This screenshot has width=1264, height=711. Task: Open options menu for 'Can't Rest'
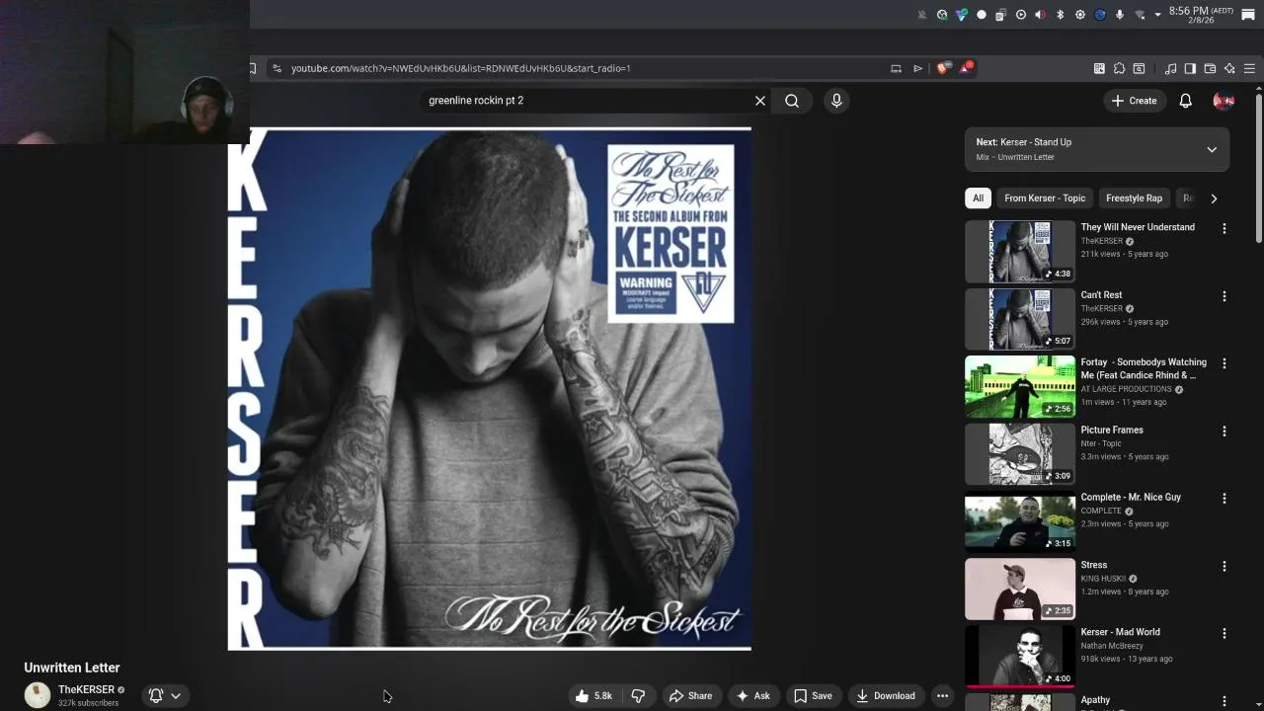click(x=1224, y=296)
